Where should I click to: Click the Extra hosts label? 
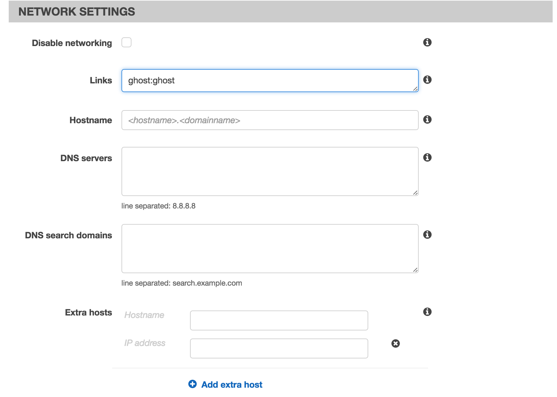[88, 312]
